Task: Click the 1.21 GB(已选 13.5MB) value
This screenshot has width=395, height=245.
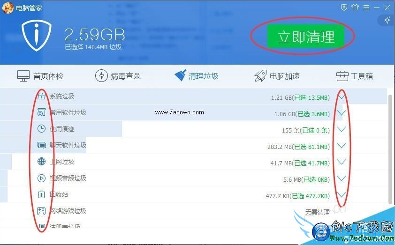Action: click(x=300, y=97)
